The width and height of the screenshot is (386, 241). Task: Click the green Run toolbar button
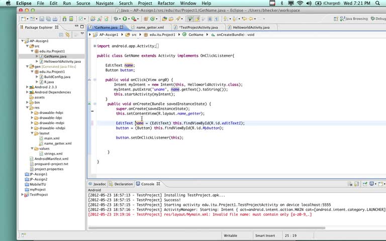point(125,19)
